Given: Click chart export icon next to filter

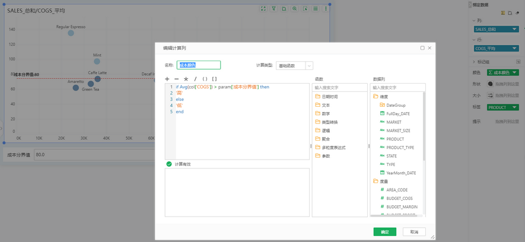Looking at the screenshot, I should tap(284, 9).
